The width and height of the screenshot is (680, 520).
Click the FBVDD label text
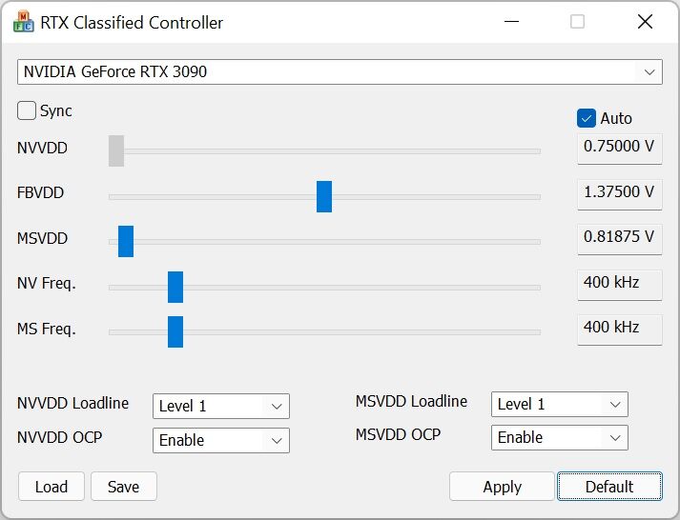[x=40, y=192]
